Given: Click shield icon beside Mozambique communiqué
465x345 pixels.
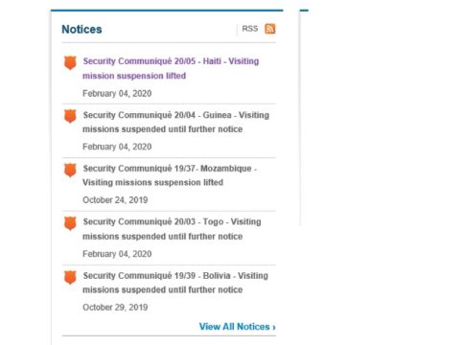Looking at the screenshot, I should pyautogui.click(x=70, y=170).
